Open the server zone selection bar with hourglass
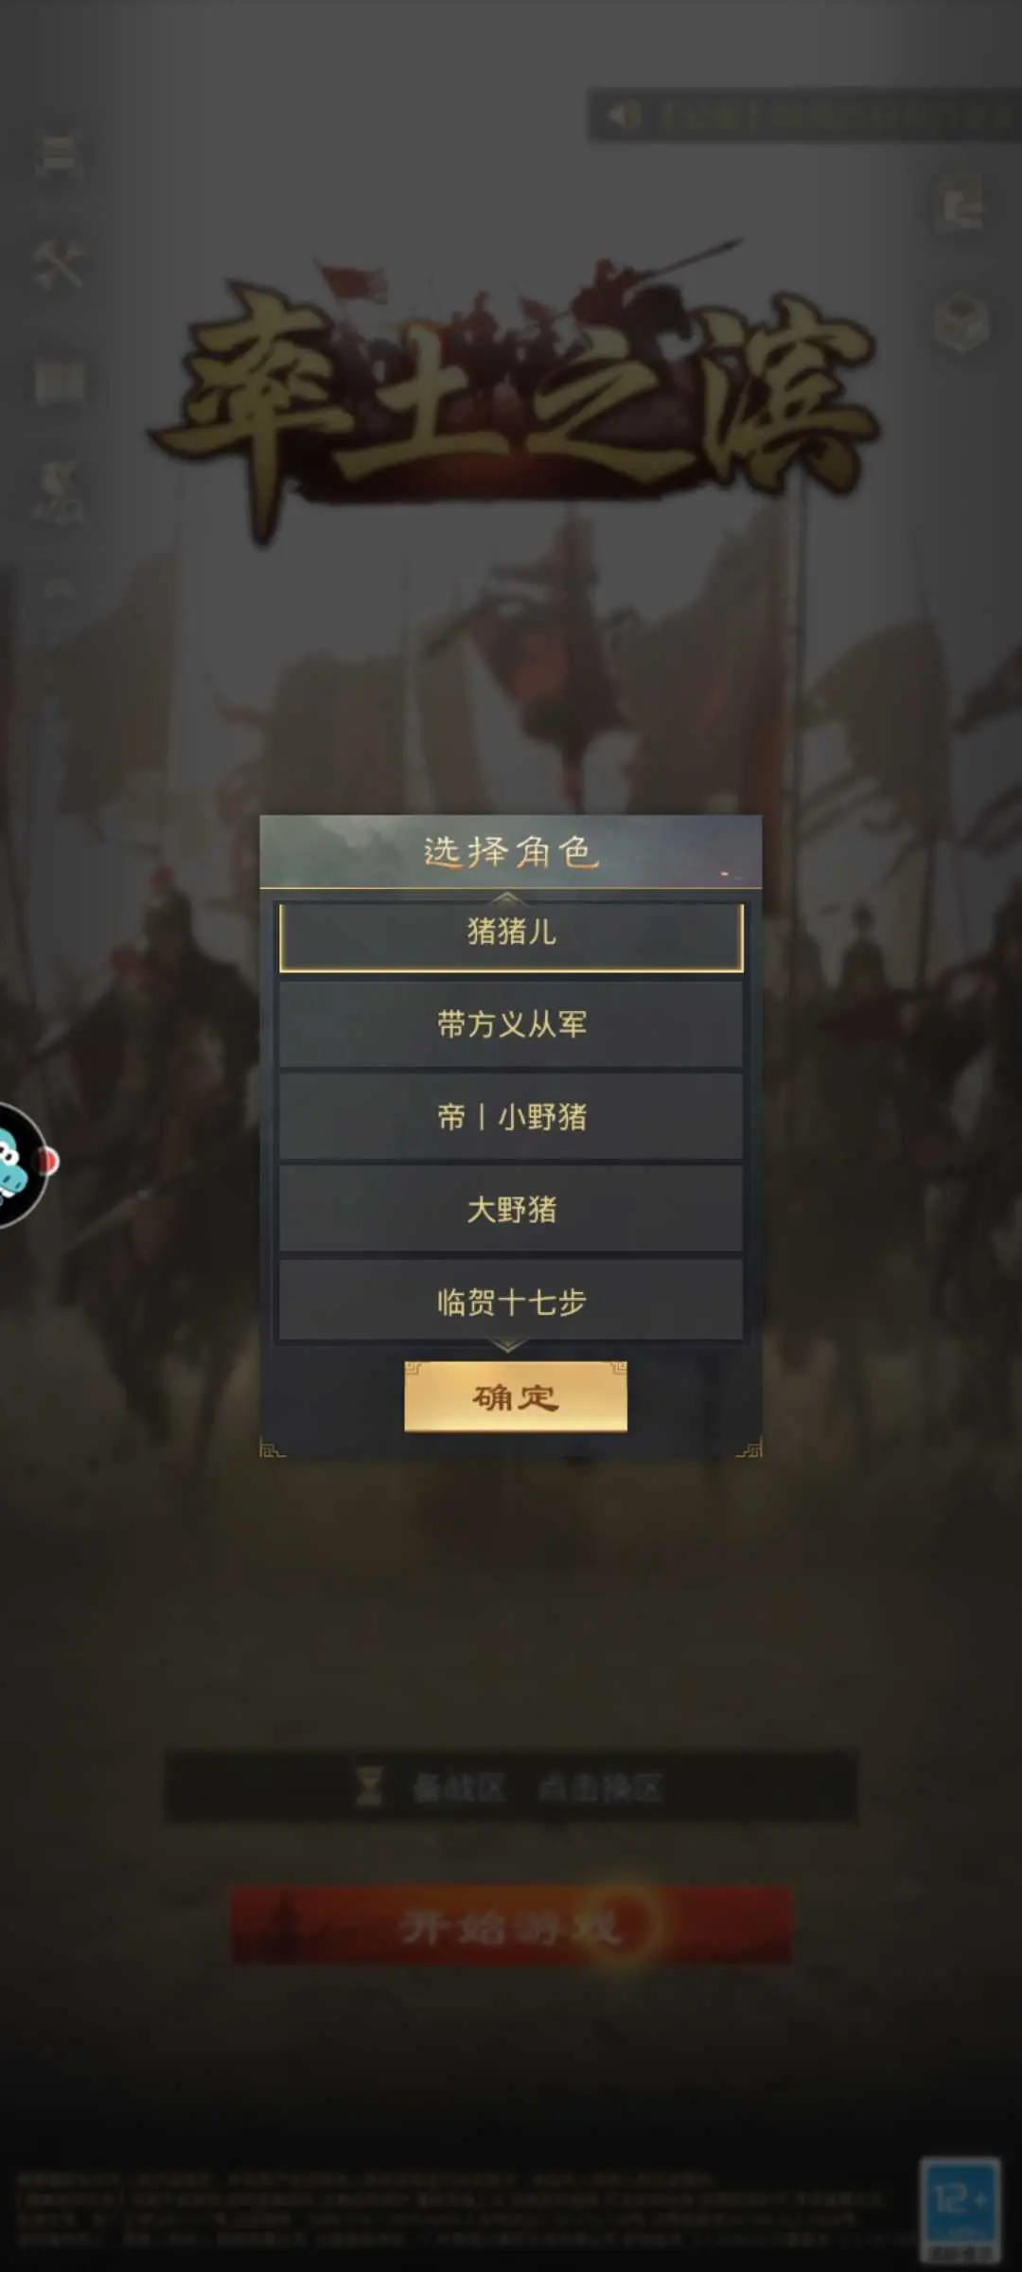 pos(511,1787)
